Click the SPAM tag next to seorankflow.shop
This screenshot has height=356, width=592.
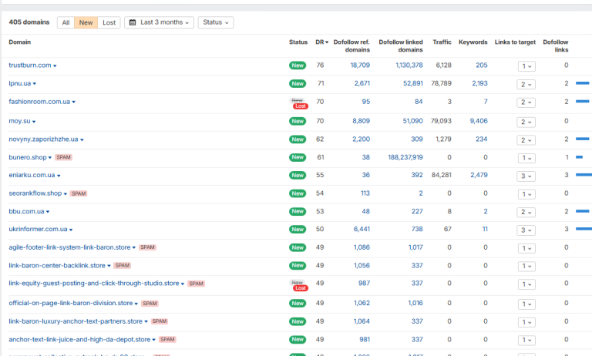tap(79, 193)
